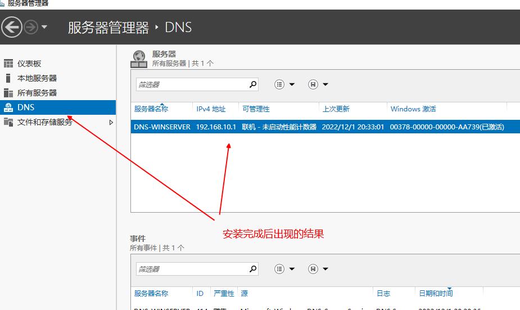The height and width of the screenshot is (310, 520).
Task: Sort events by 严重性 column
Action: [224, 294]
